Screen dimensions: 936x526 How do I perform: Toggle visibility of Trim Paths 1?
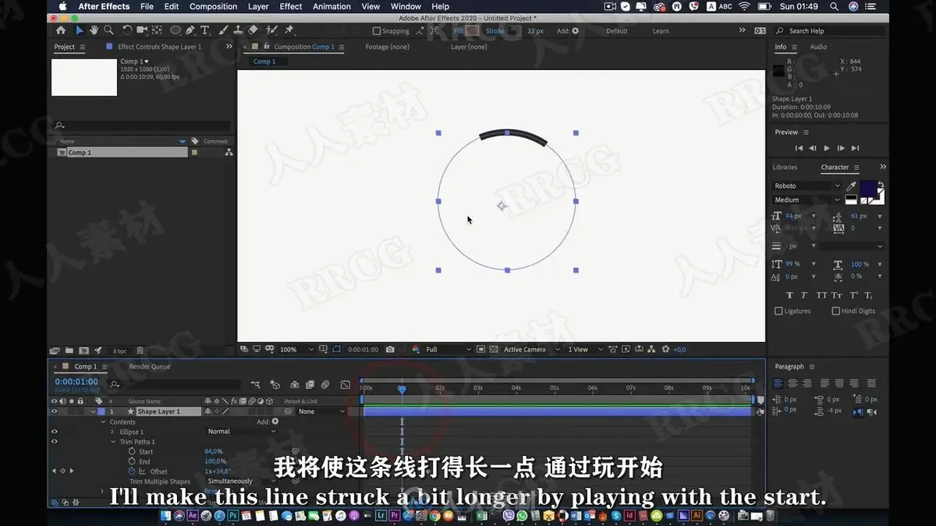coord(54,442)
